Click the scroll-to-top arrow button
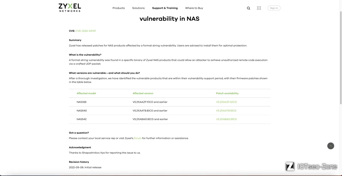The height and width of the screenshot is (176, 342). [x=331, y=146]
